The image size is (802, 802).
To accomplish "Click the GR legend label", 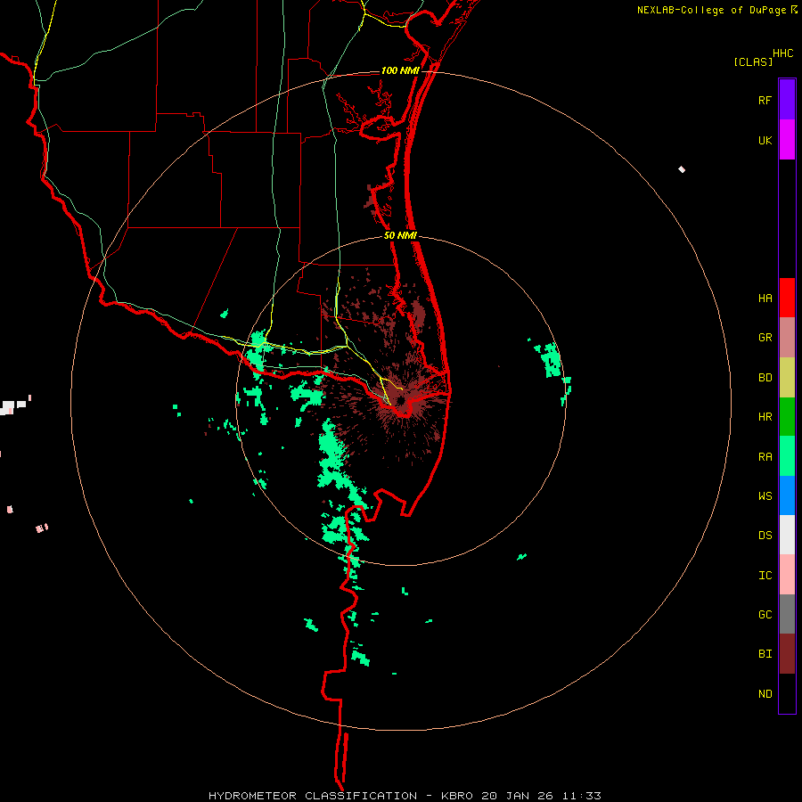I will click(765, 338).
